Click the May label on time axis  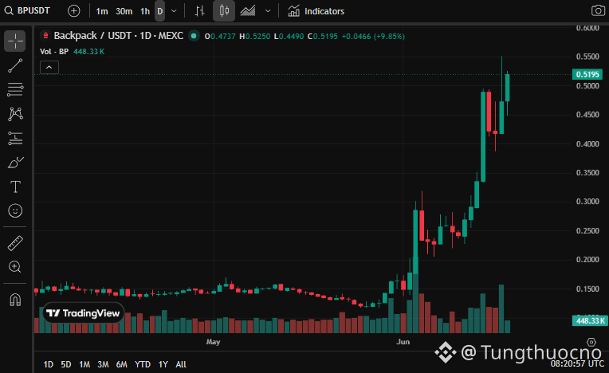pos(213,342)
